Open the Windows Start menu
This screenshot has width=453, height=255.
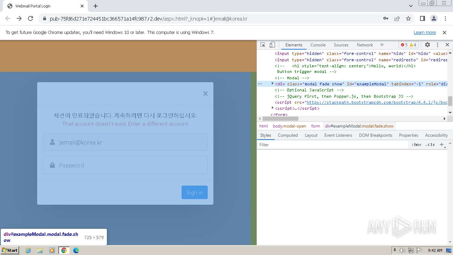coord(10,250)
